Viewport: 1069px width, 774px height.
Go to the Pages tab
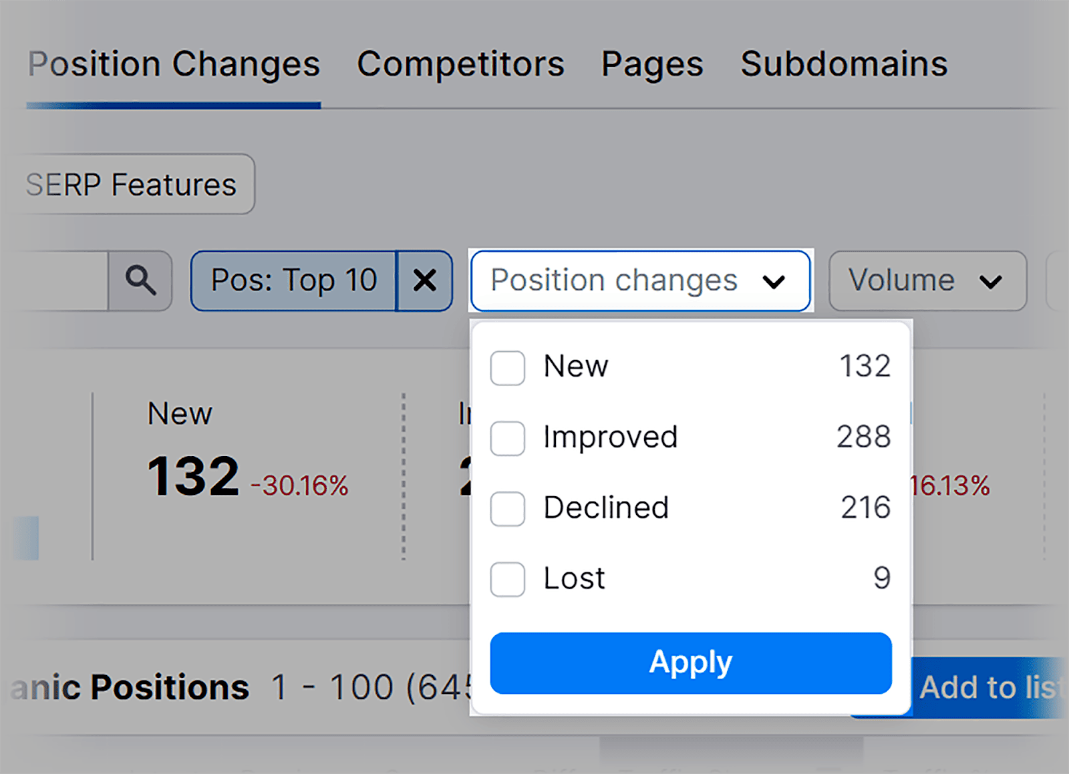click(x=652, y=65)
